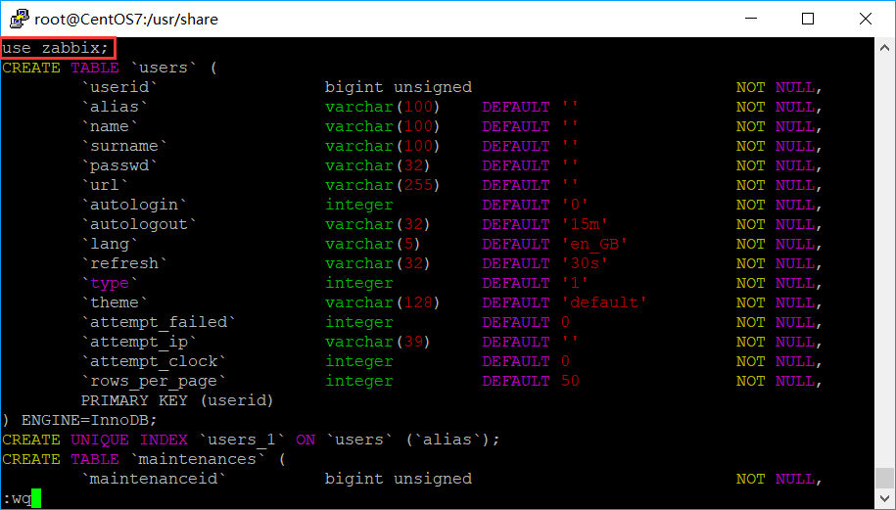The height and width of the screenshot is (510, 896).
Task: Click the highlighted 'use zabbix;' line
Action: point(59,47)
